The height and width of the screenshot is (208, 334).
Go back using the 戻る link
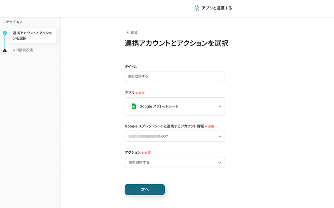click(x=134, y=32)
